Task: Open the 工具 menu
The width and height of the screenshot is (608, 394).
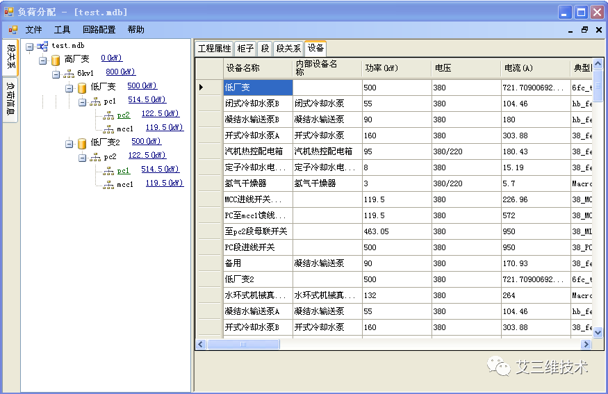Action: 62,30
